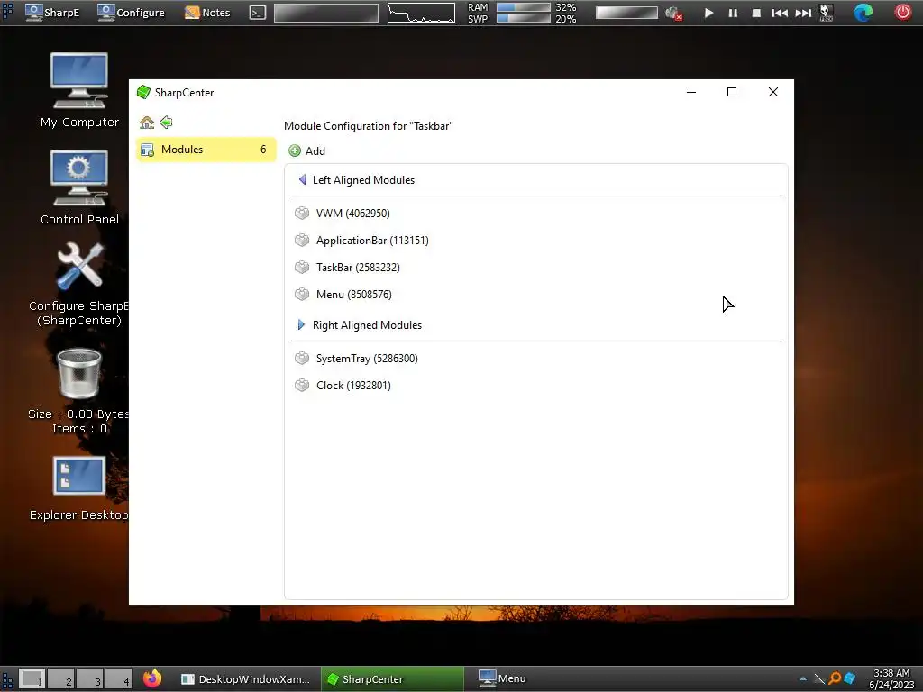
Task: Minimize the SharpCenter window
Action: [x=691, y=92]
